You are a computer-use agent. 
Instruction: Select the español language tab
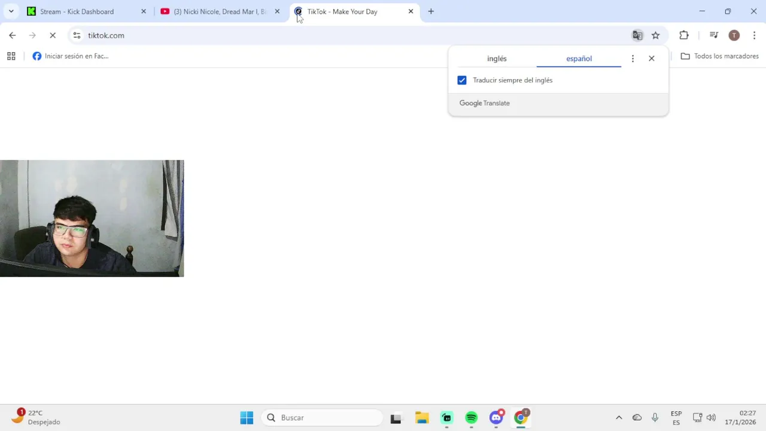579,59
